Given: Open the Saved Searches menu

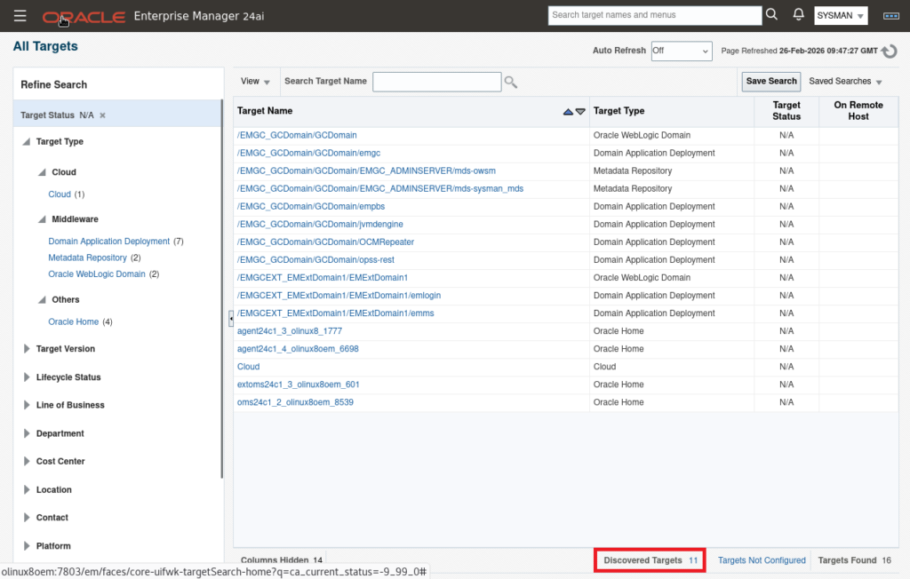Looking at the screenshot, I should click(845, 82).
